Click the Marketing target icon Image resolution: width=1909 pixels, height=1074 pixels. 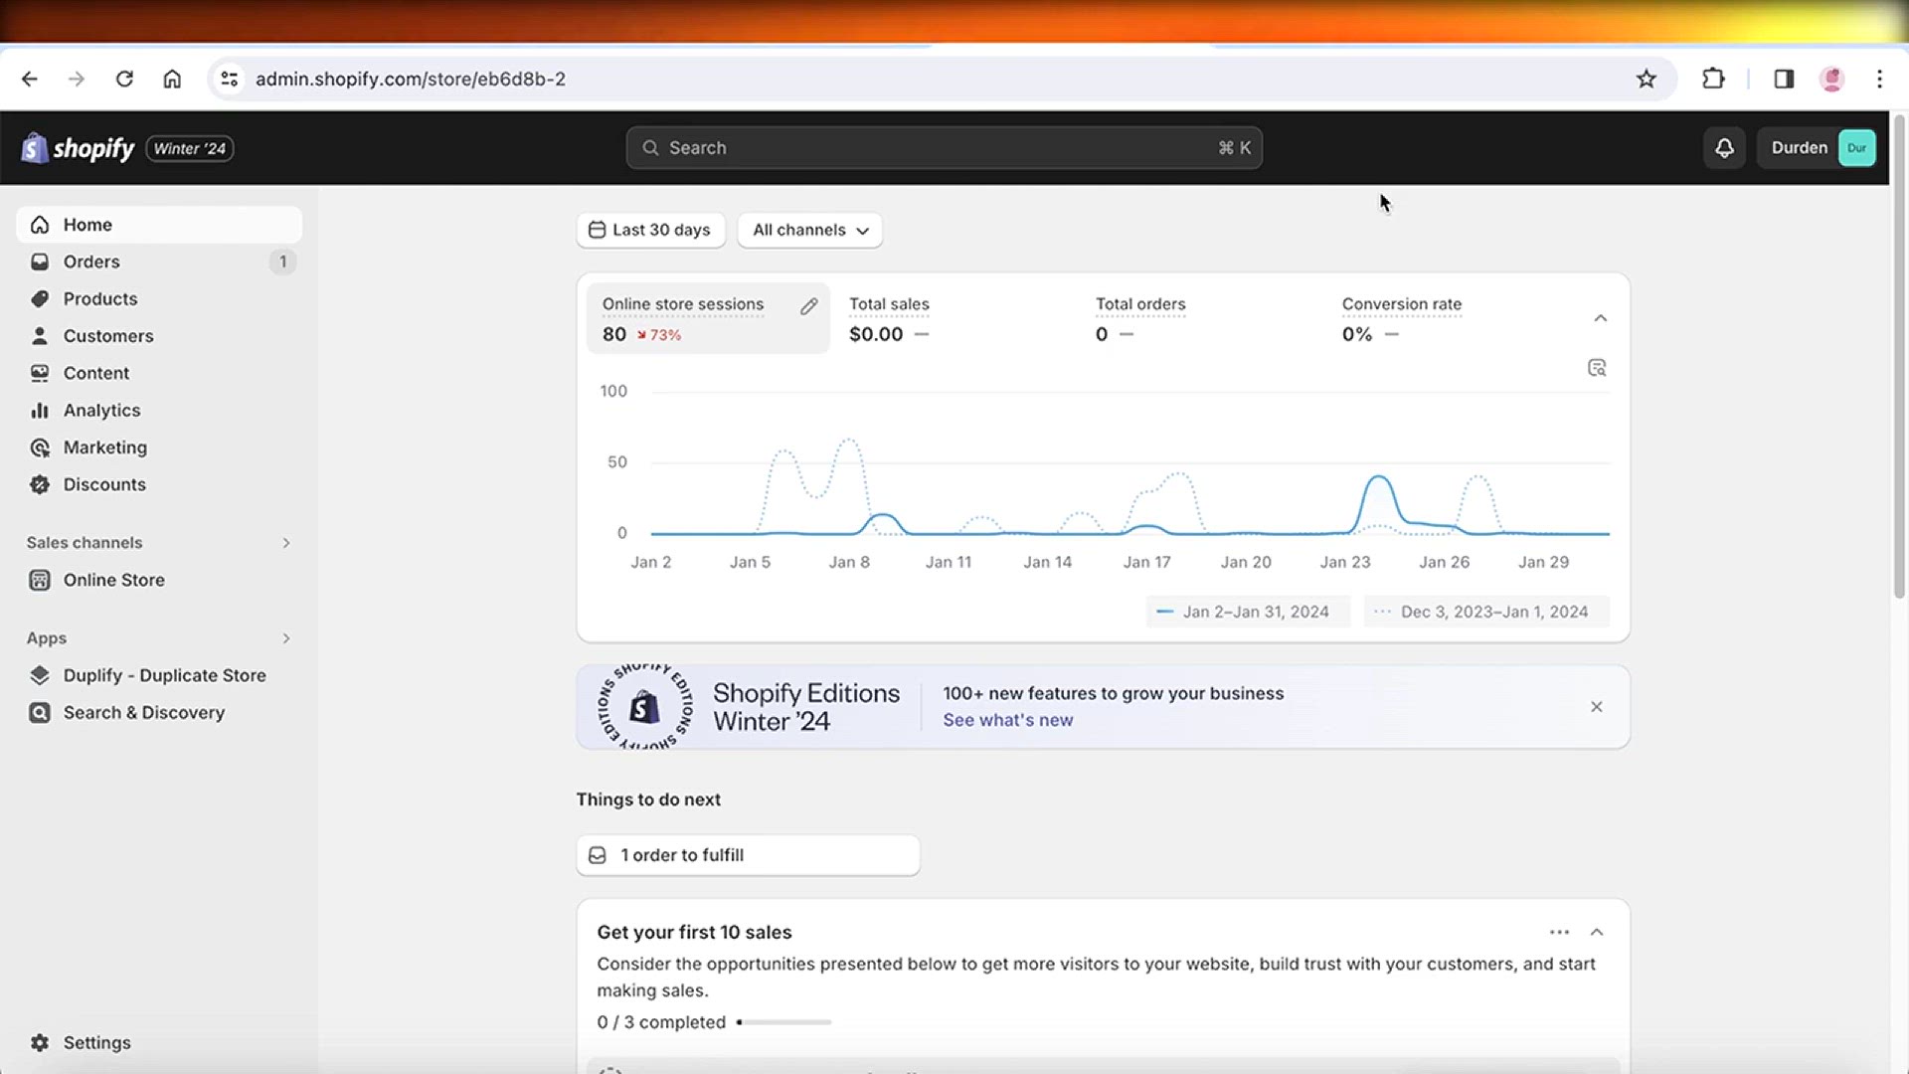[x=40, y=447]
